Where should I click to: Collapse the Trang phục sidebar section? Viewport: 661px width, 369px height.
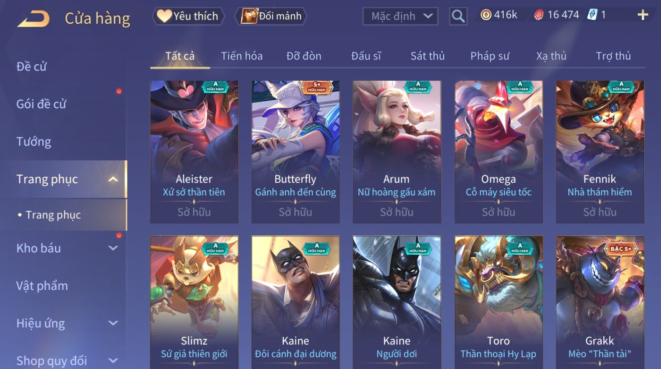[x=113, y=179]
